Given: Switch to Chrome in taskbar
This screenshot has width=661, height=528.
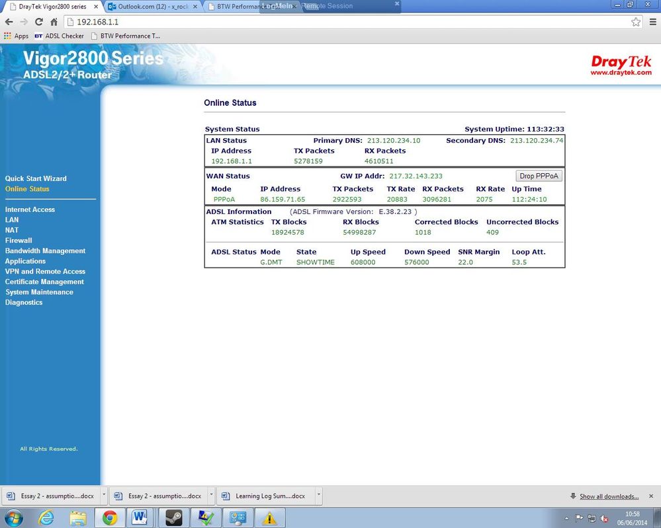Looking at the screenshot, I should click(110, 518).
